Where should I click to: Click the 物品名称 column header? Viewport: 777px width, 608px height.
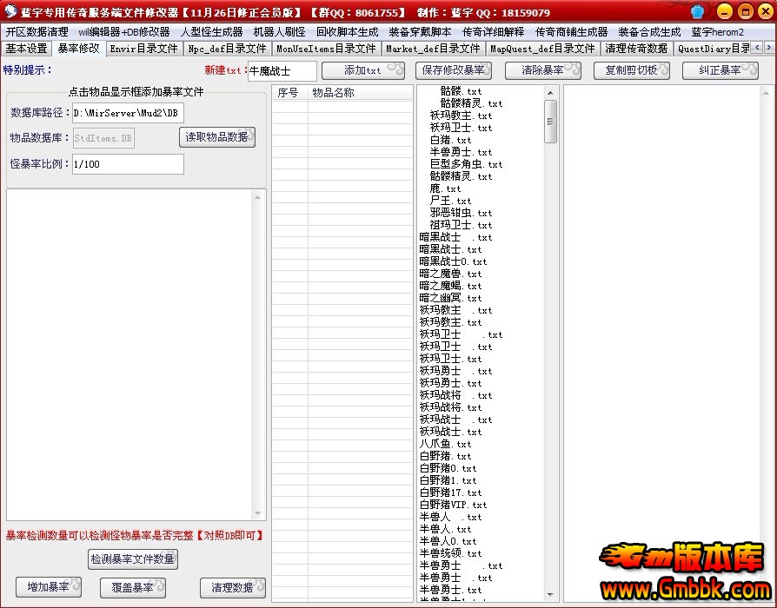(x=334, y=92)
